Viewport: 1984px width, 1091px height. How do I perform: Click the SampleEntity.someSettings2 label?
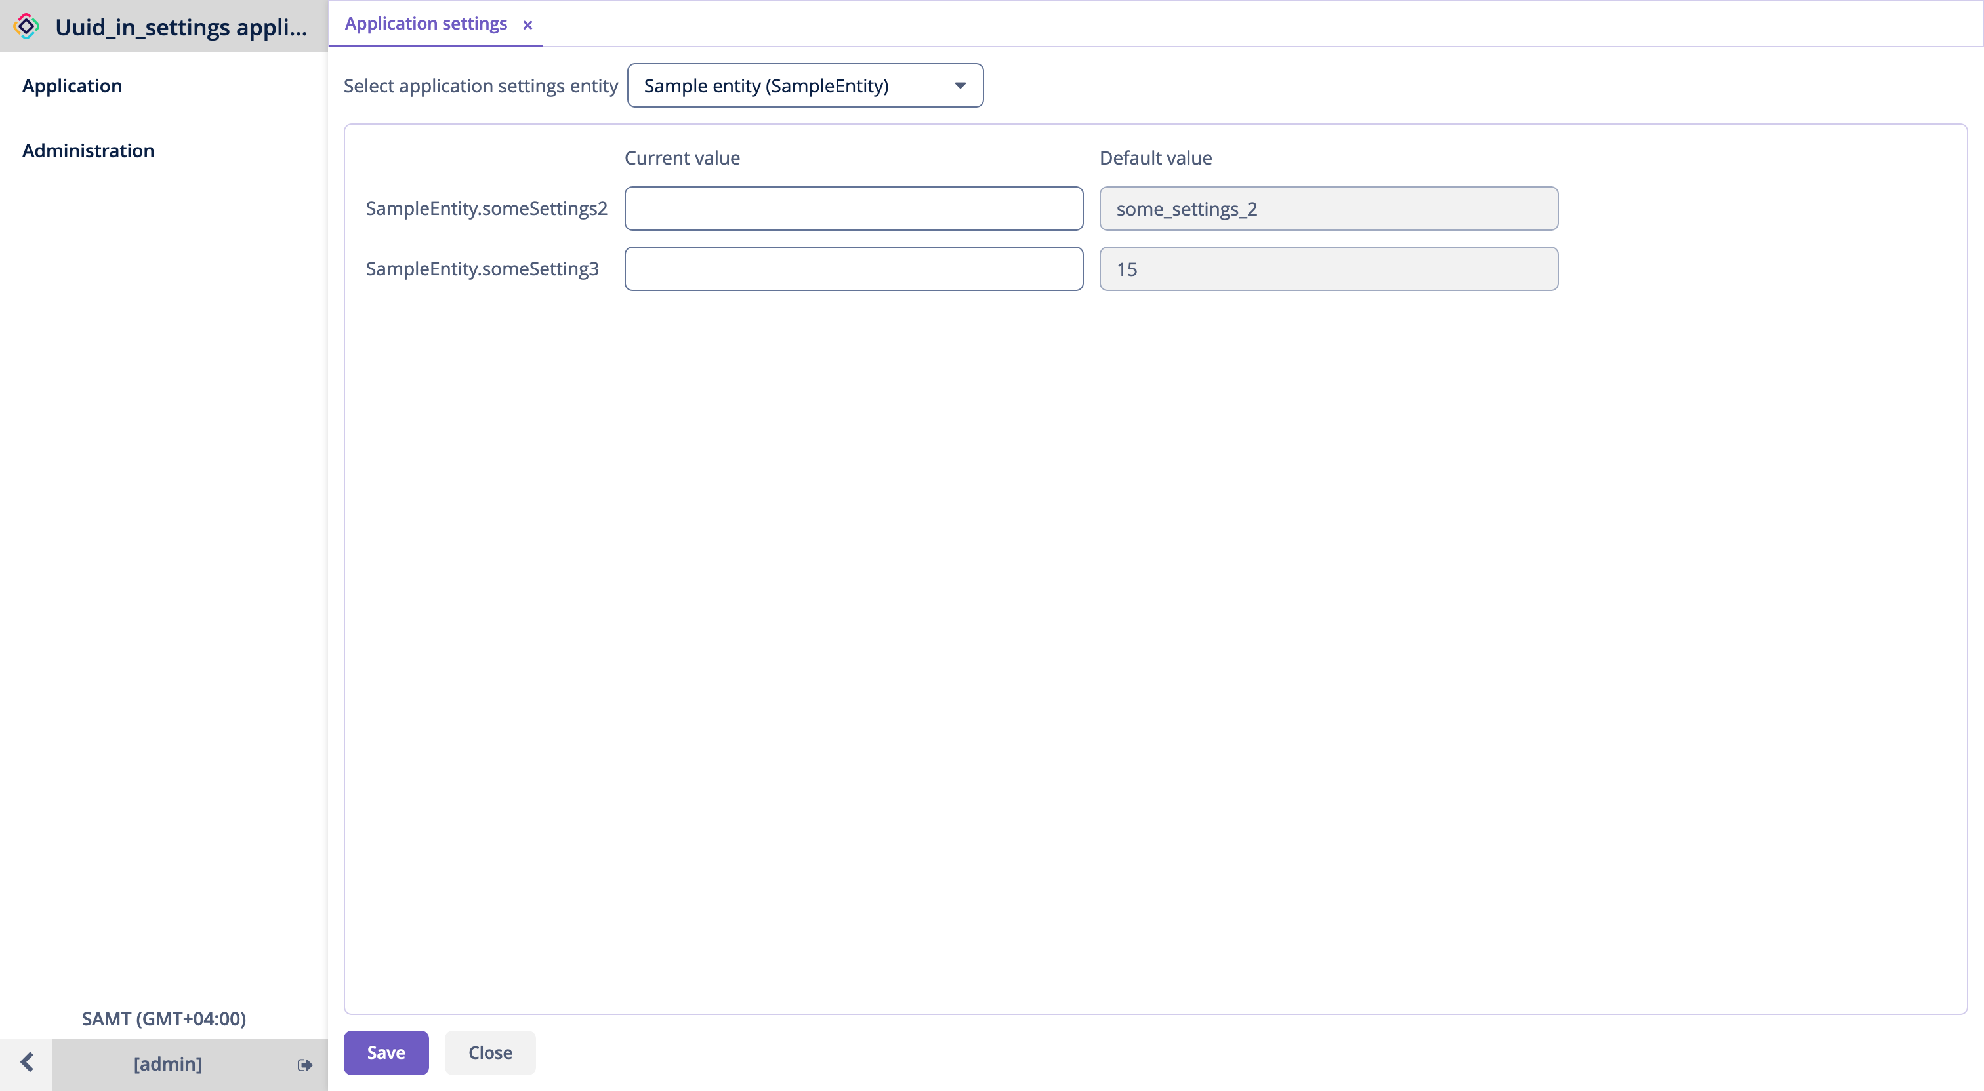(x=486, y=208)
